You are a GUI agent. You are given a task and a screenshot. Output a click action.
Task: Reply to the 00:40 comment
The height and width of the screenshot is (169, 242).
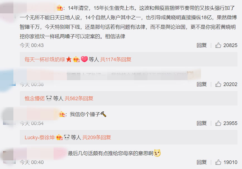point(202,162)
